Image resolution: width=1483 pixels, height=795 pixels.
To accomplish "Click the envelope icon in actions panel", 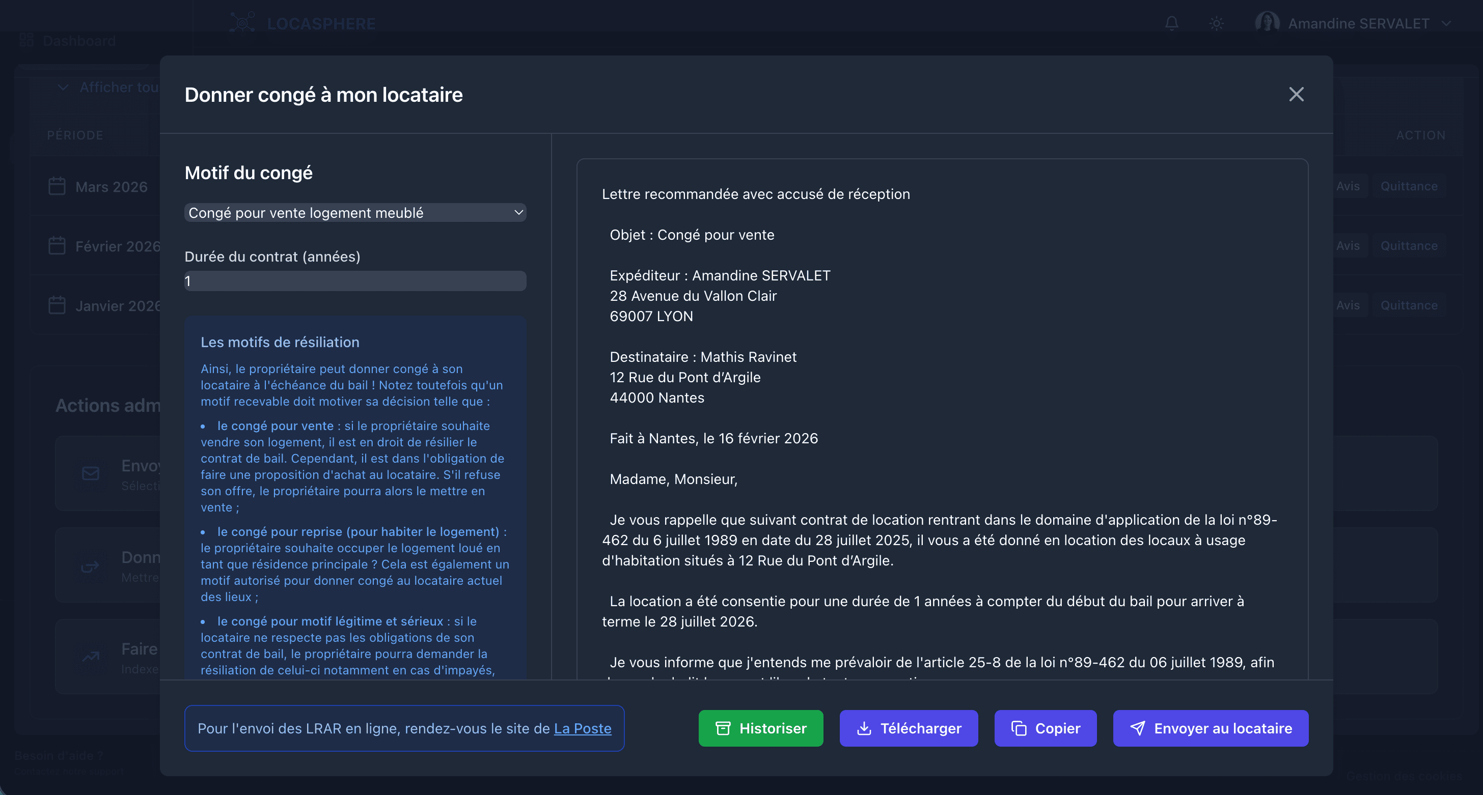I will click(x=90, y=473).
